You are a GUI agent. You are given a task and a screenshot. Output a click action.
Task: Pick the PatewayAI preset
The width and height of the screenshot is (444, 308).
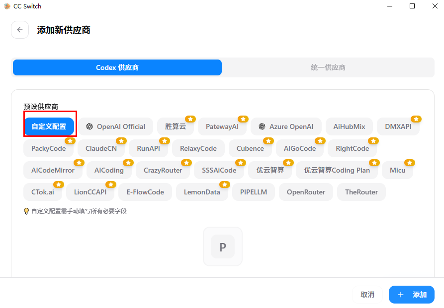[x=222, y=126]
